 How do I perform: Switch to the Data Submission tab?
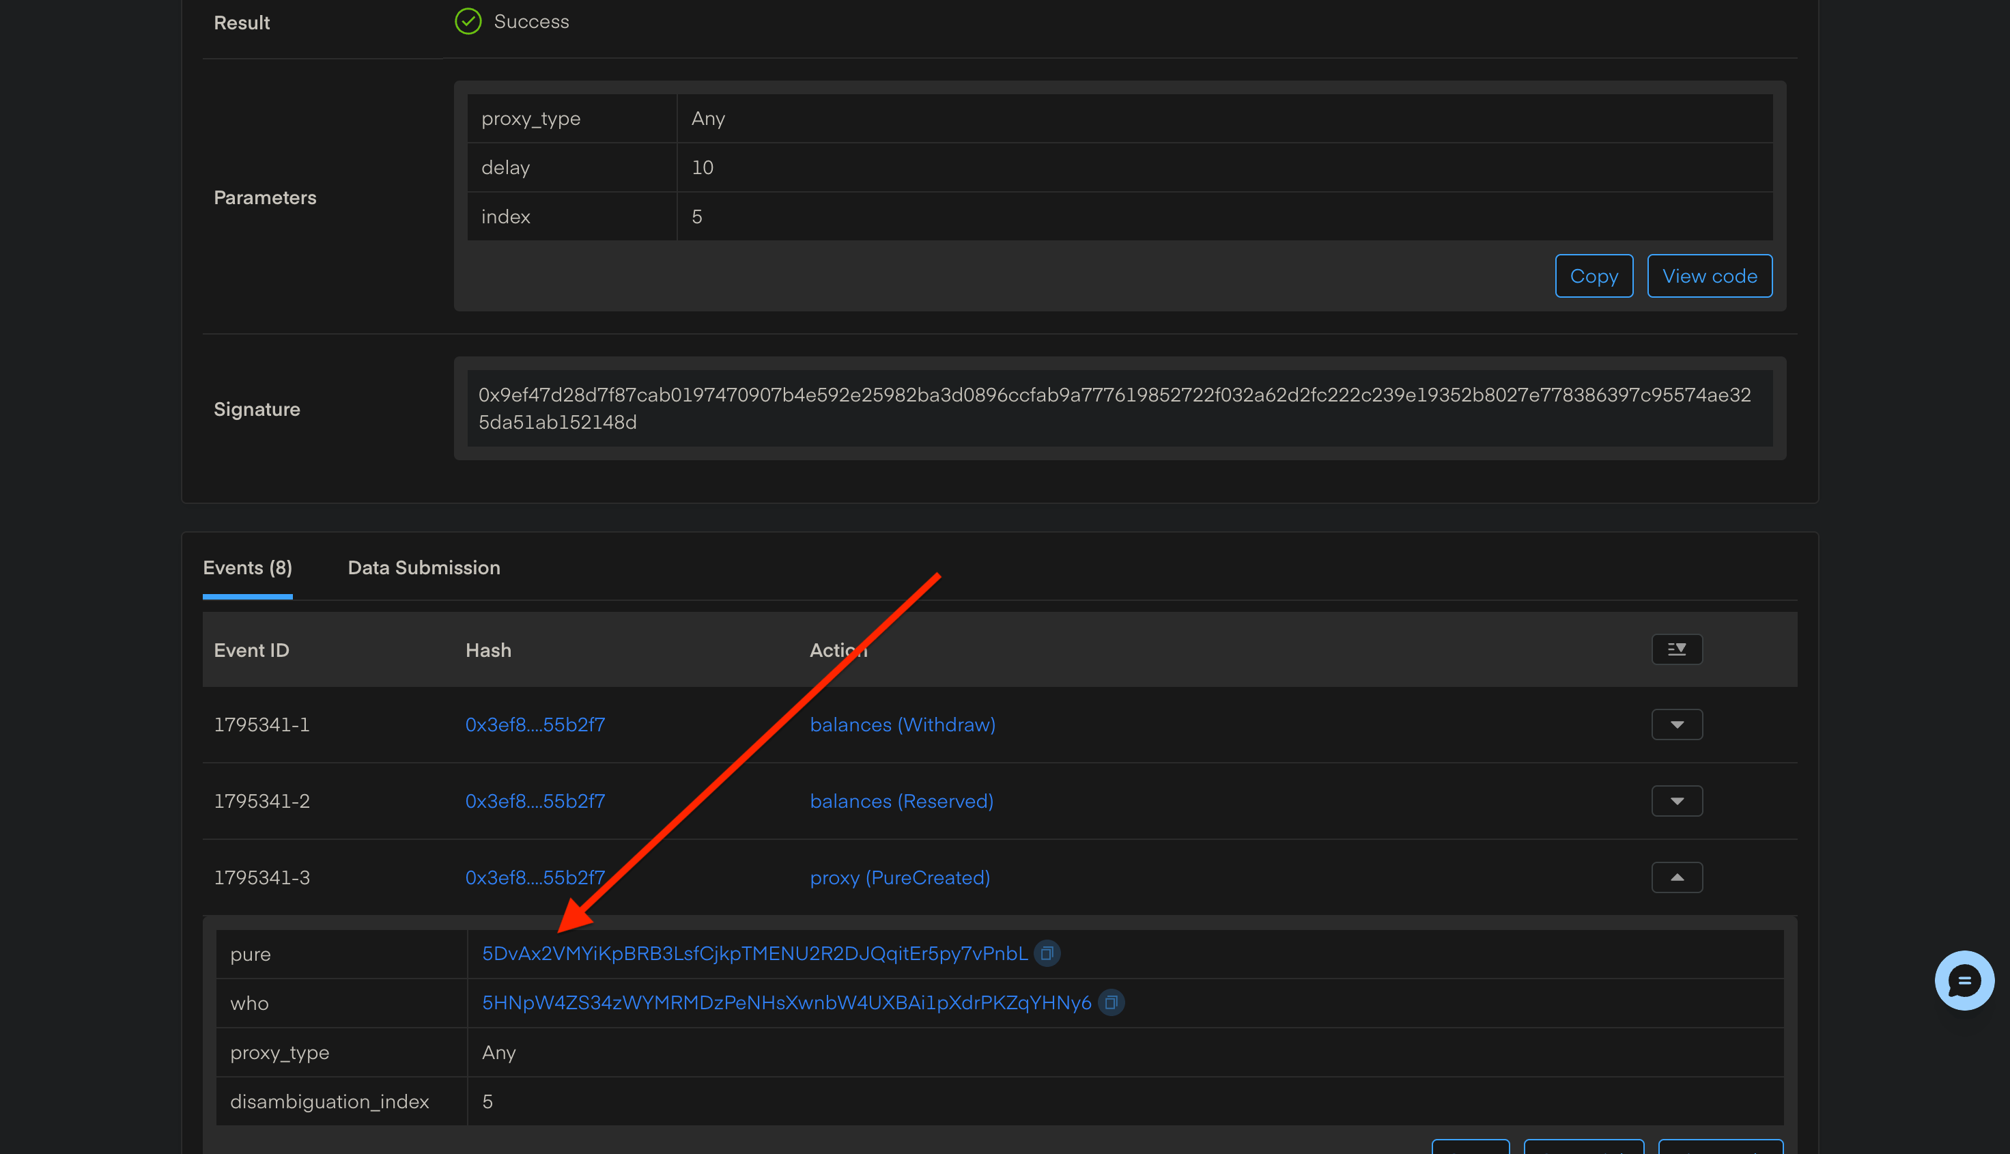click(424, 567)
